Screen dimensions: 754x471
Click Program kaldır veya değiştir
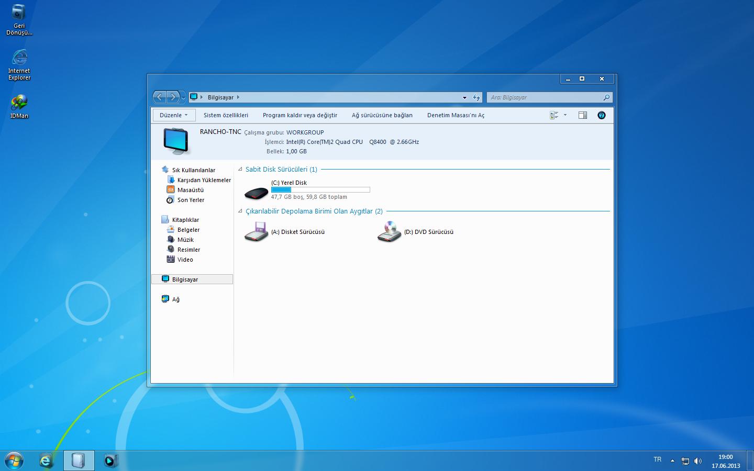click(300, 115)
